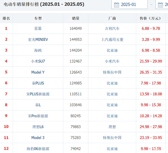Open the Model Y model link
Viewport: 168px width, 153px height.
coord(38,72)
